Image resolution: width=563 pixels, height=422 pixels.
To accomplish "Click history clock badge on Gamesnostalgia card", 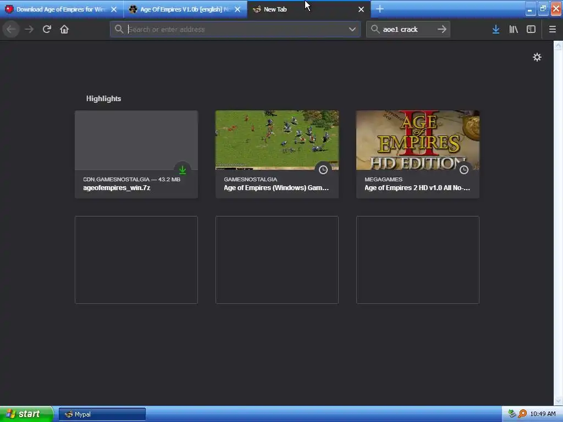I will (323, 170).
